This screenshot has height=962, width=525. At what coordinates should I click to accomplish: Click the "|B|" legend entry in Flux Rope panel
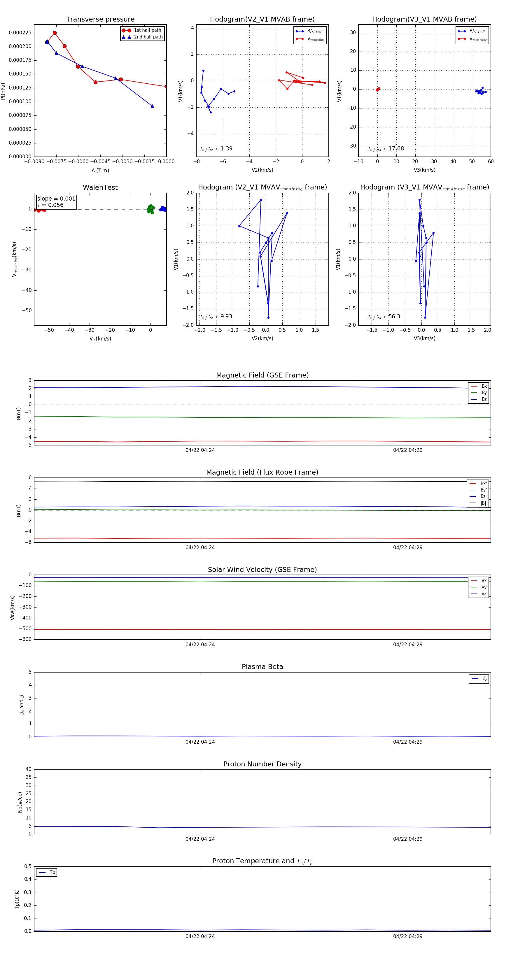(x=478, y=503)
